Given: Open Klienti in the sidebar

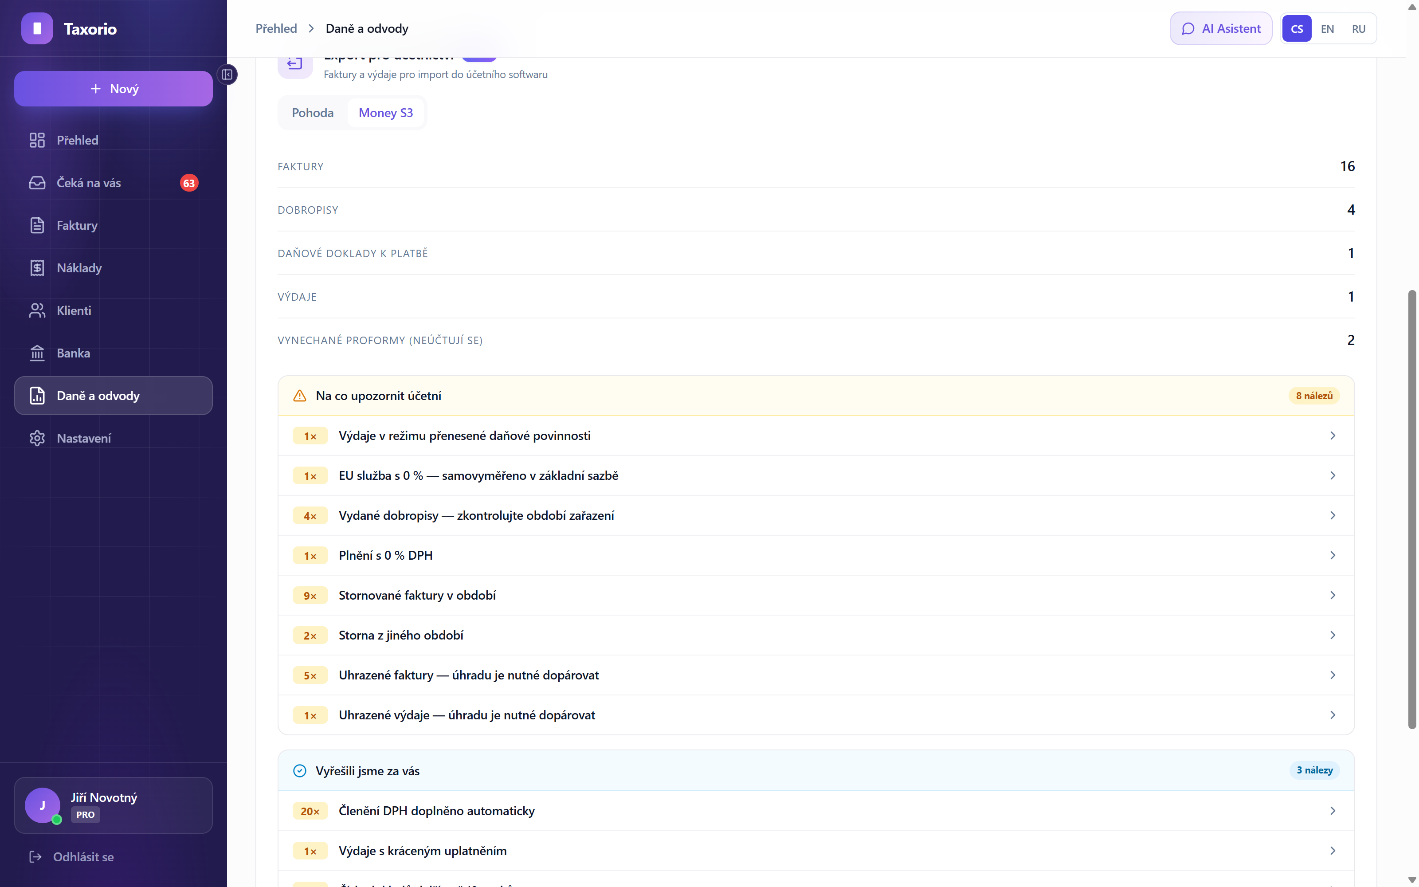Looking at the screenshot, I should tap(113, 310).
